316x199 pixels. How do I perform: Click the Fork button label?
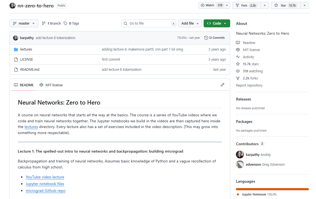pyautogui.click(x=244, y=5)
